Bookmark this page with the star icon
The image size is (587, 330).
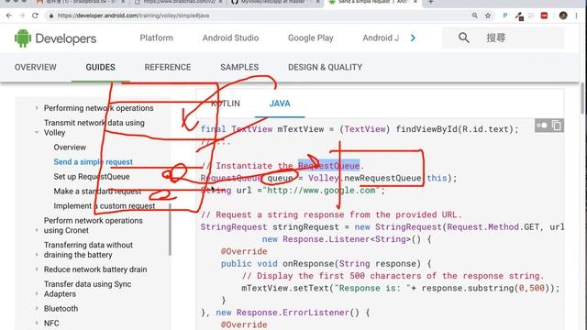tap(488, 16)
